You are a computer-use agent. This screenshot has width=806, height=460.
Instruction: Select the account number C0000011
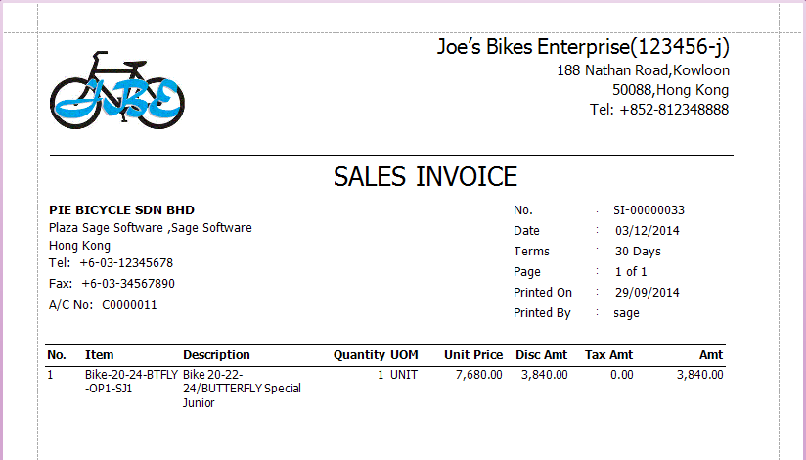click(129, 305)
